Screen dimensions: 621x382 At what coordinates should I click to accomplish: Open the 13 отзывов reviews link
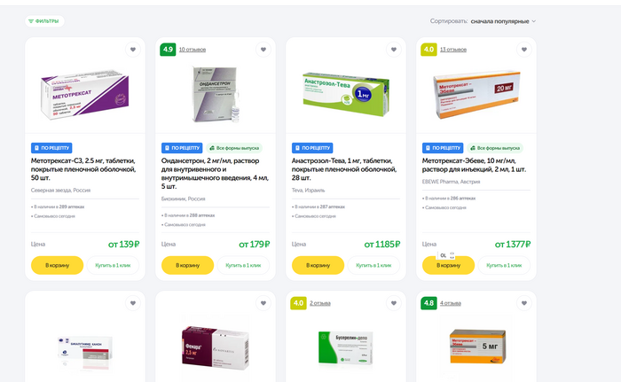point(453,50)
